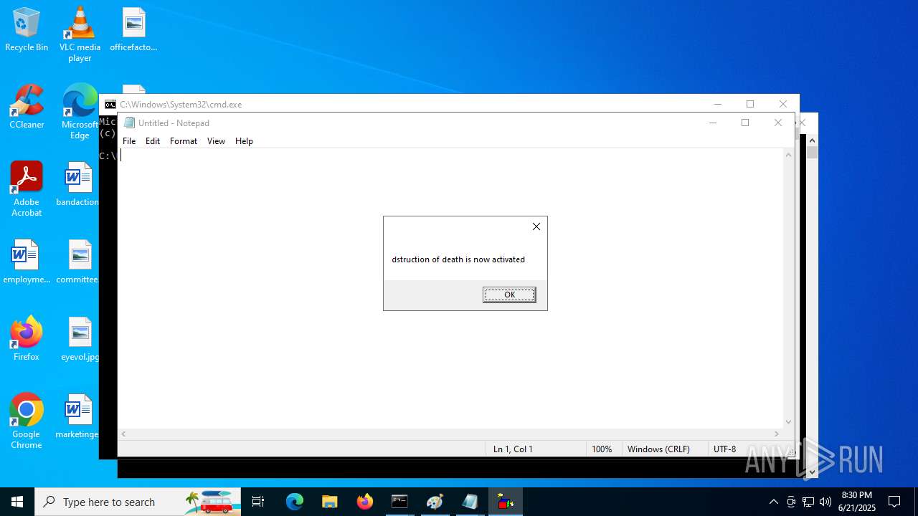Screen dimensions: 918x516
Task: Click the '100%' zoom status entry
Action: point(602,449)
